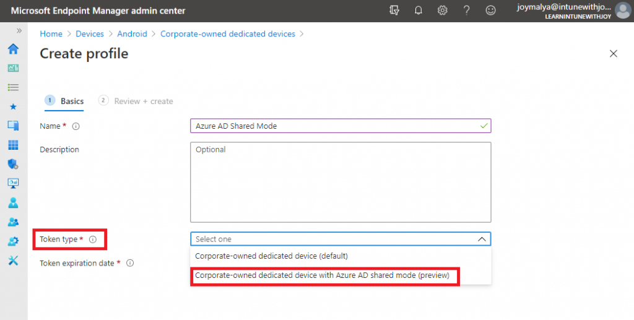634x320 pixels.
Task: Select the Review + create tab
Action: [x=136, y=101]
